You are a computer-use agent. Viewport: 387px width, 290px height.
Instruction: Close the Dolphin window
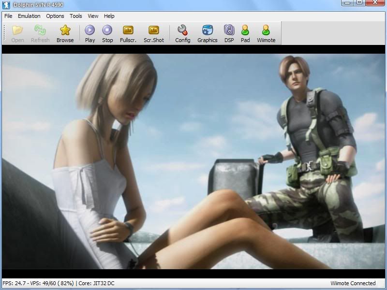pyautogui.click(x=375, y=2)
